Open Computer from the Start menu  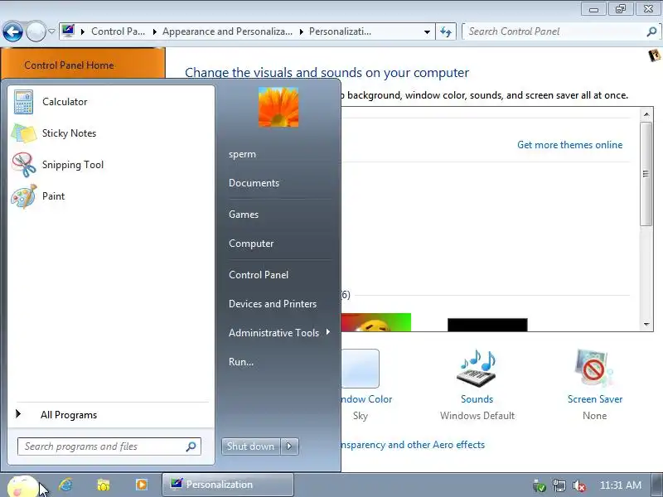[x=251, y=244]
